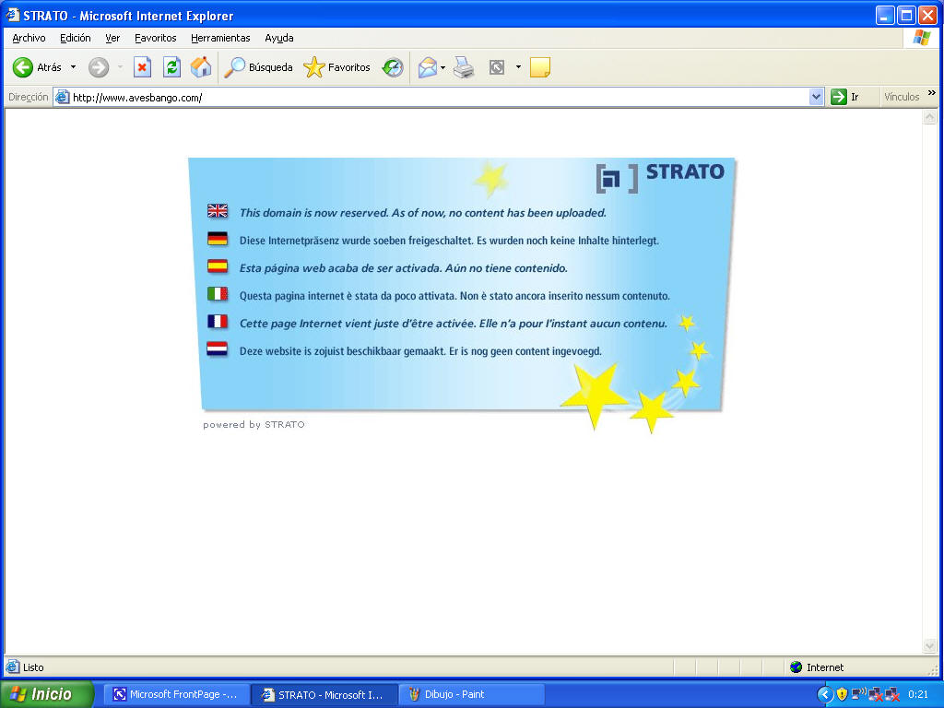Refresh the page with green arrows icon
The image size is (944, 708).
click(171, 67)
